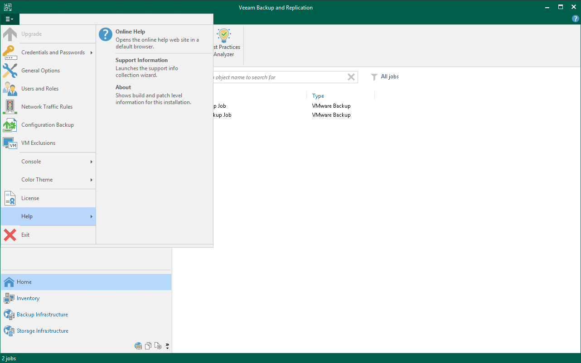This screenshot has width=581, height=363.
Task: Expand the Help submenu arrow
Action: coord(92,216)
